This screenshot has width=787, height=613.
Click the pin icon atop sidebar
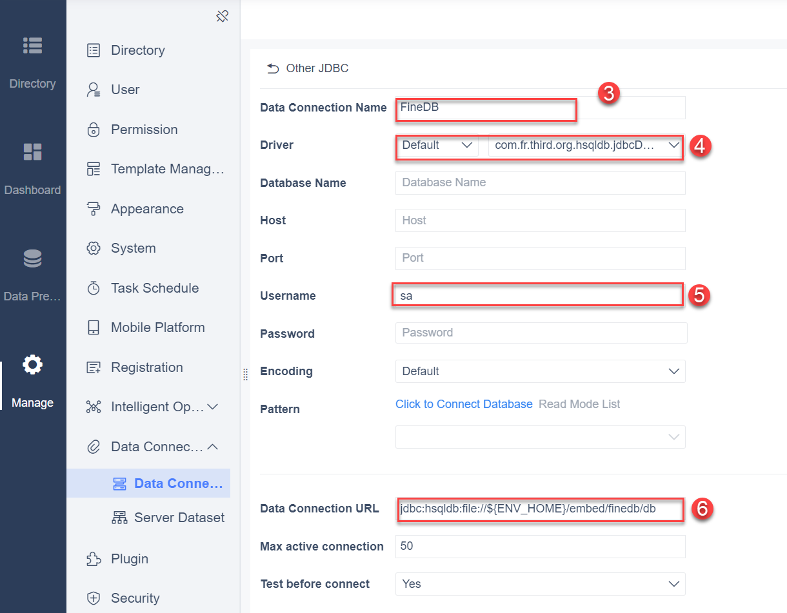[223, 16]
